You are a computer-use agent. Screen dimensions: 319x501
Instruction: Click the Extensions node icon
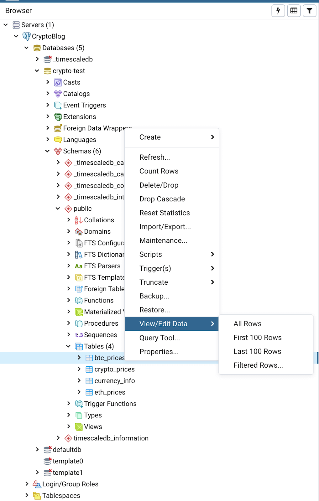click(58, 117)
